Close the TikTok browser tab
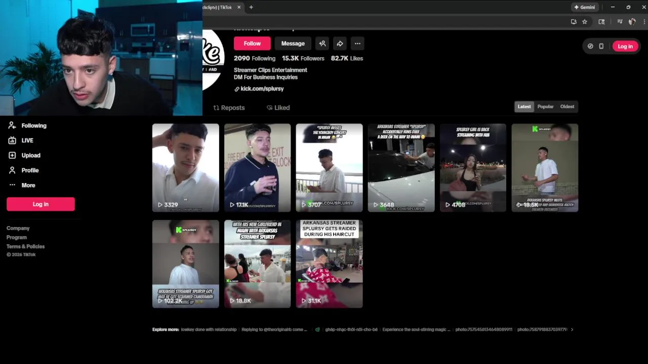The height and width of the screenshot is (364, 648). point(239,7)
